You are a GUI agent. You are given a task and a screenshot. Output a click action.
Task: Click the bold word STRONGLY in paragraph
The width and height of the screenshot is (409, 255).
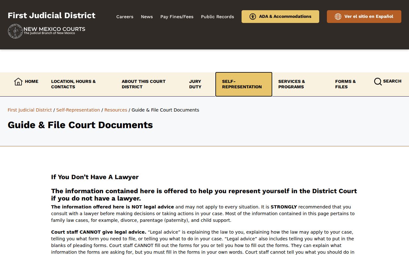click(284, 207)
